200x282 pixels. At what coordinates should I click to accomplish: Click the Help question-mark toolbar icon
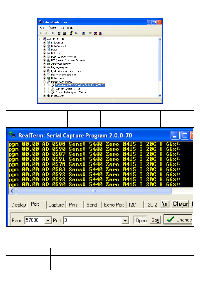[x=71, y=33]
